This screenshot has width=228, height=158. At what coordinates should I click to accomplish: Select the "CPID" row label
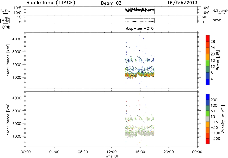point(6,27)
